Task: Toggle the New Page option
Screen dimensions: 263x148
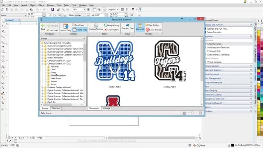Action: coord(78,25)
